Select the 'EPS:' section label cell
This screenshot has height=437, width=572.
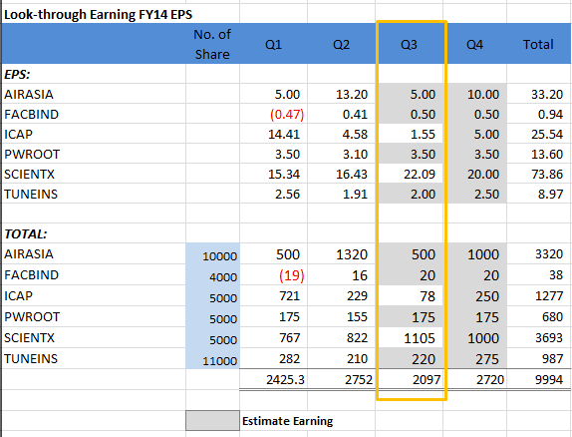(17, 75)
